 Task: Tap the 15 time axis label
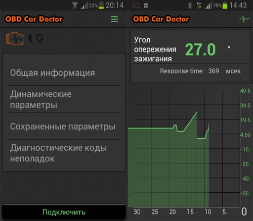[x=190, y=212]
